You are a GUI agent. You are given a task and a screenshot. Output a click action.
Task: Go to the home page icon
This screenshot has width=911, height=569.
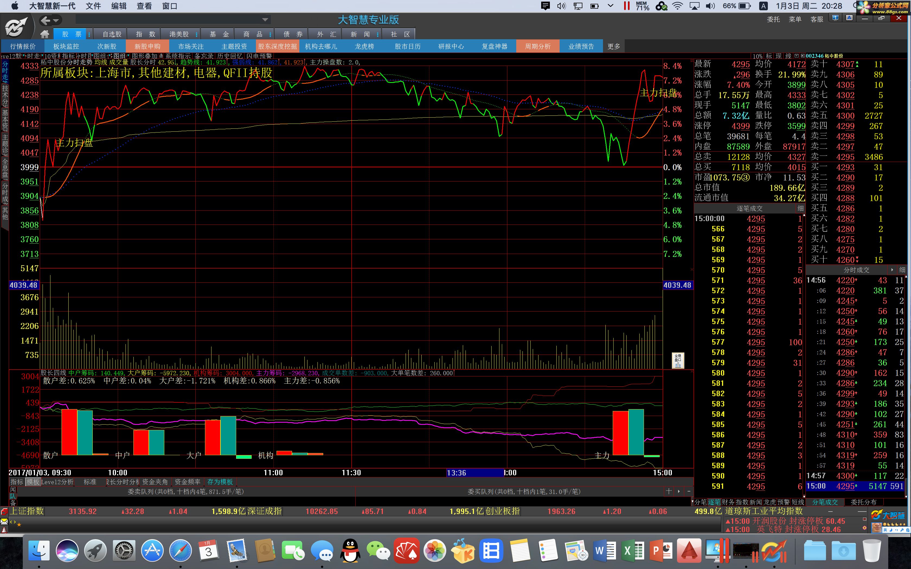(x=45, y=34)
